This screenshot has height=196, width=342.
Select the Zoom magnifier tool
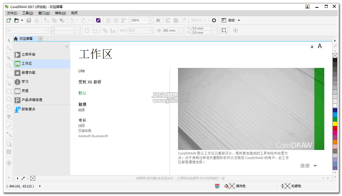click(x=9, y=66)
